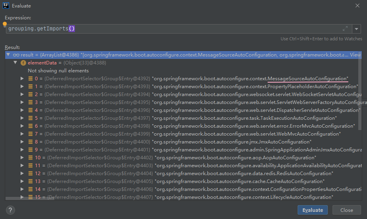The width and height of the screenshot is (367, 219).
Task: Click the 'Not showing null elements' note
Action: coord(58,71)
